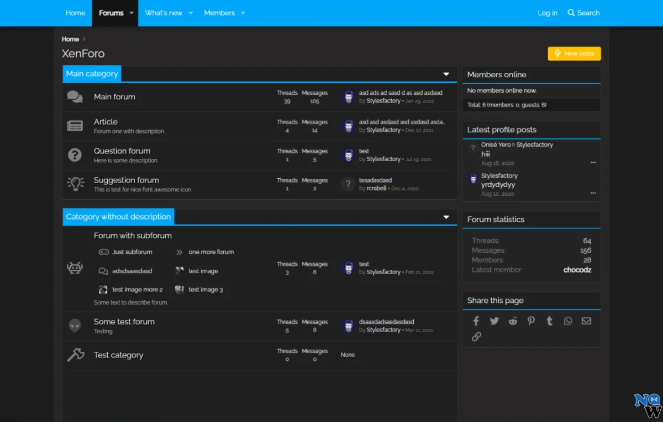The width and height of the screenshot is (663, 422).
Task: Share via WhatsApp icon
Action: [x=568, y=321]
